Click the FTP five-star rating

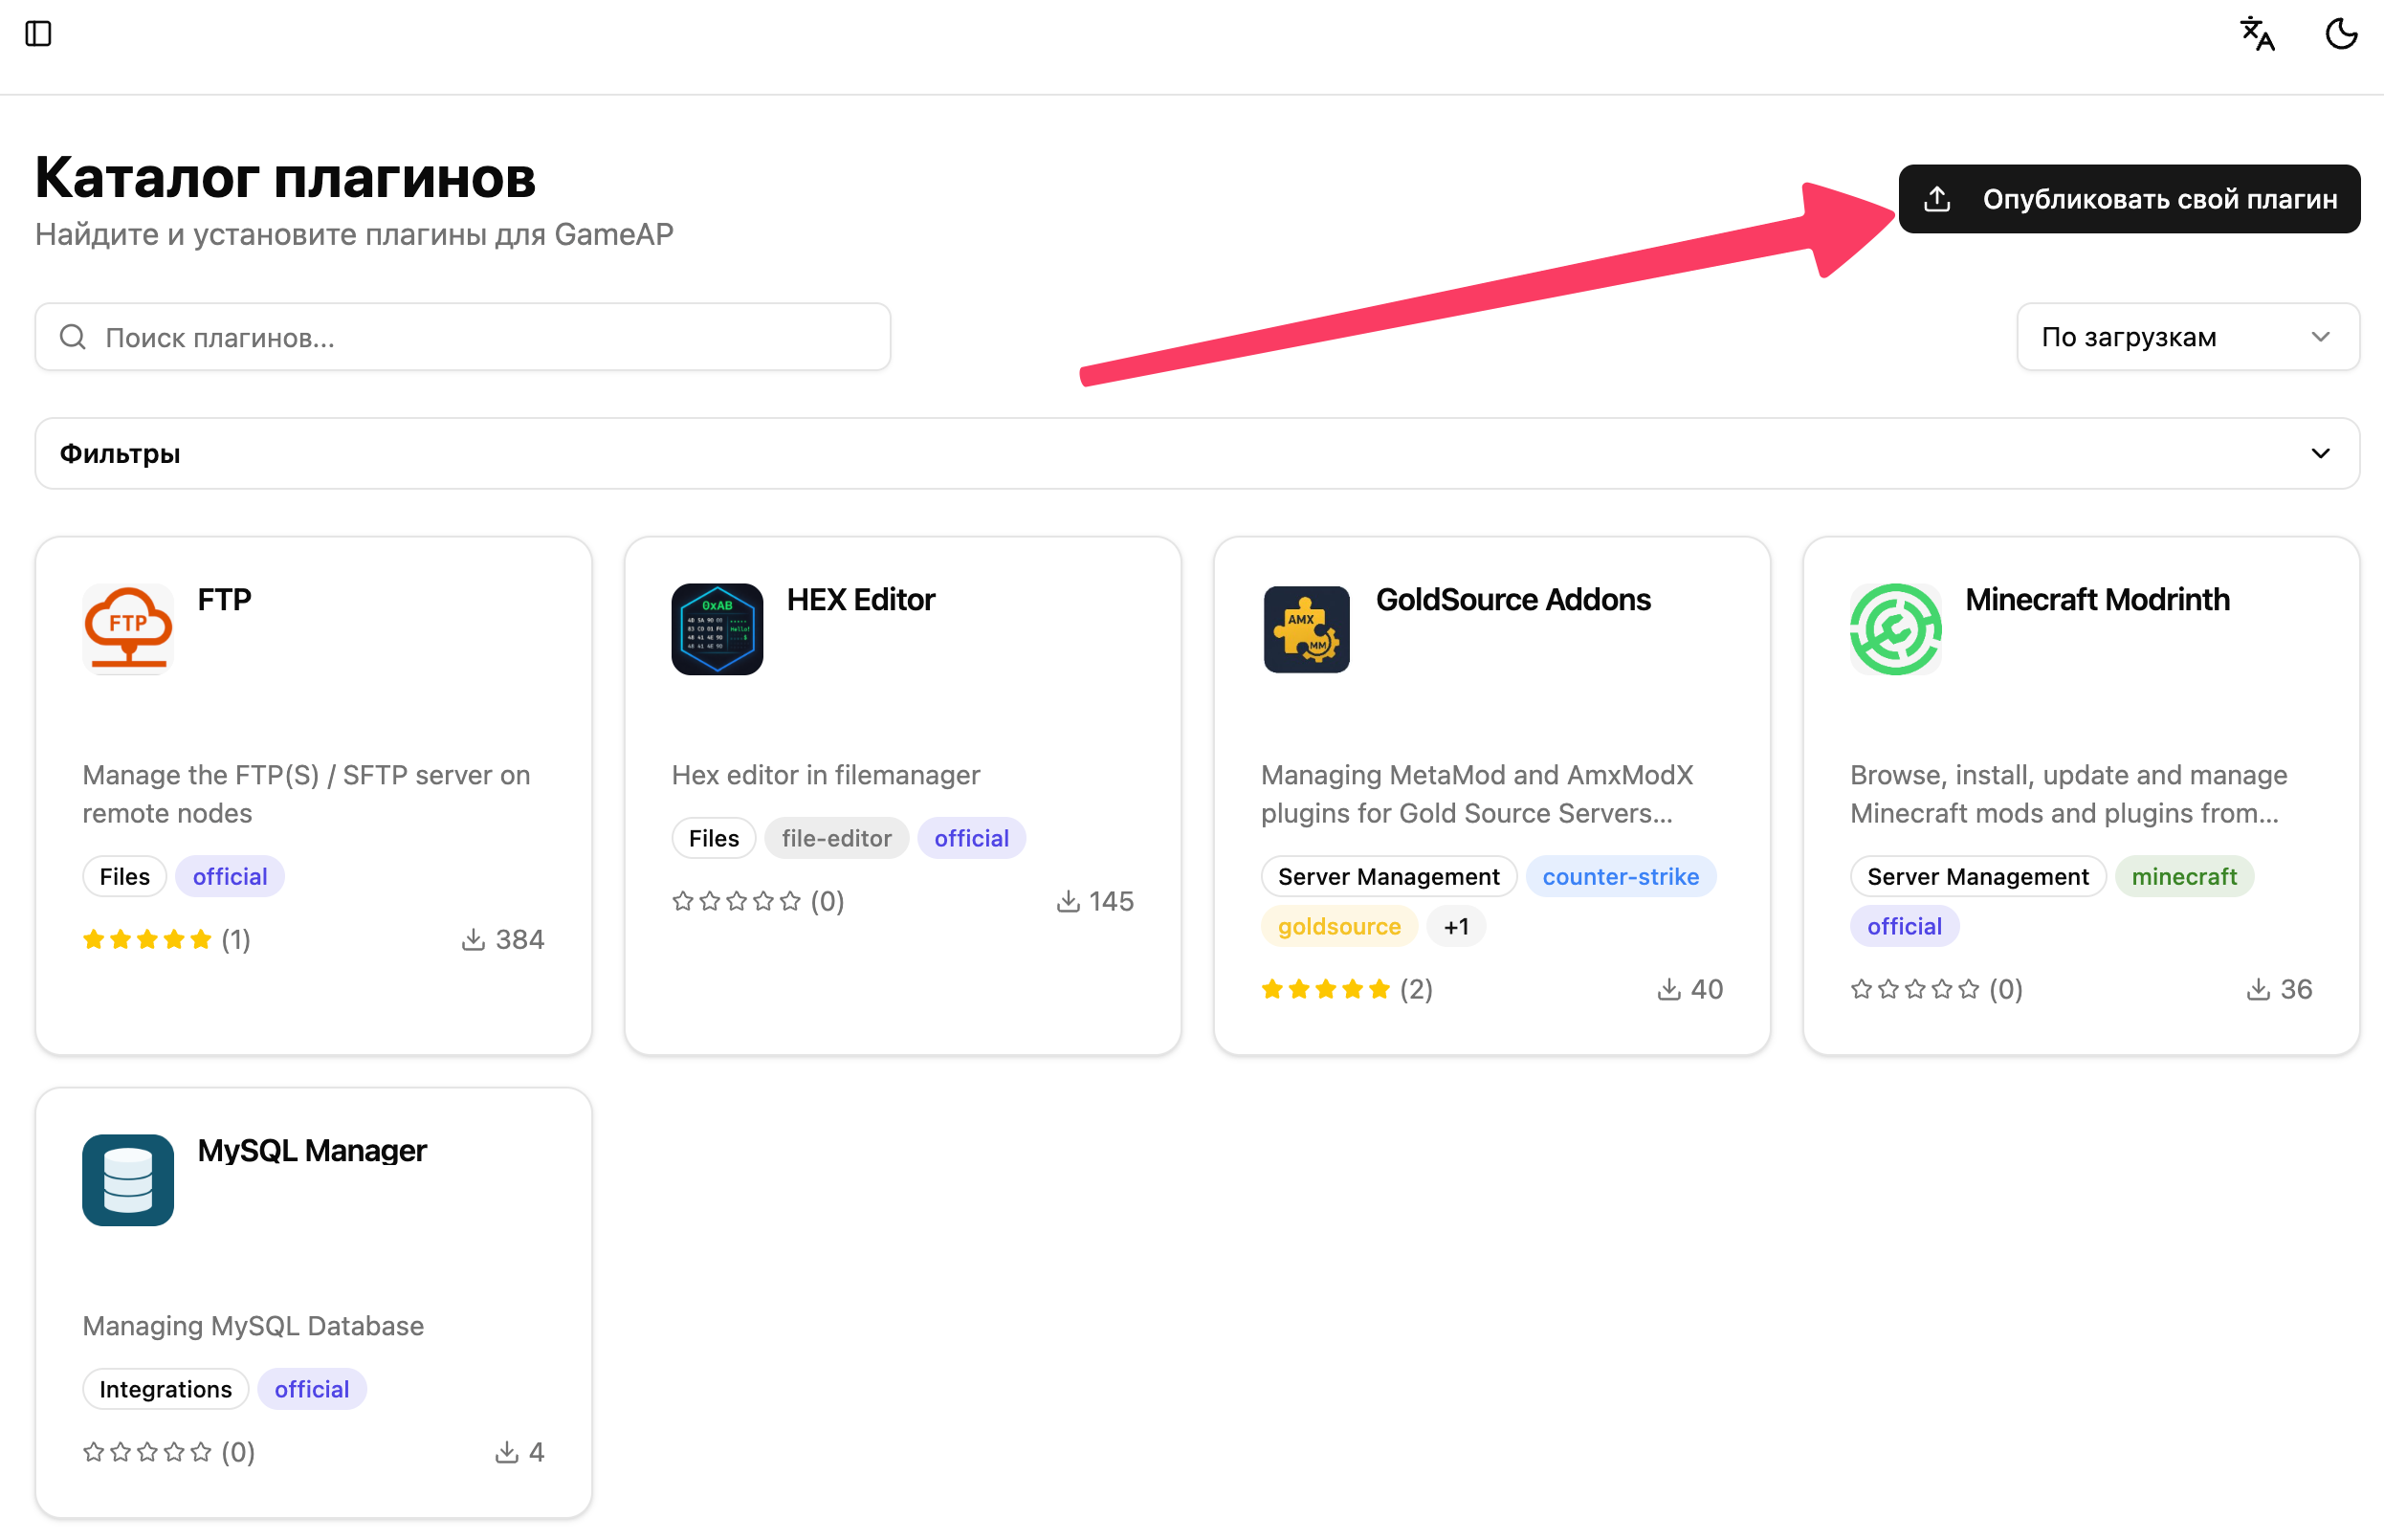tap(147, 939)
